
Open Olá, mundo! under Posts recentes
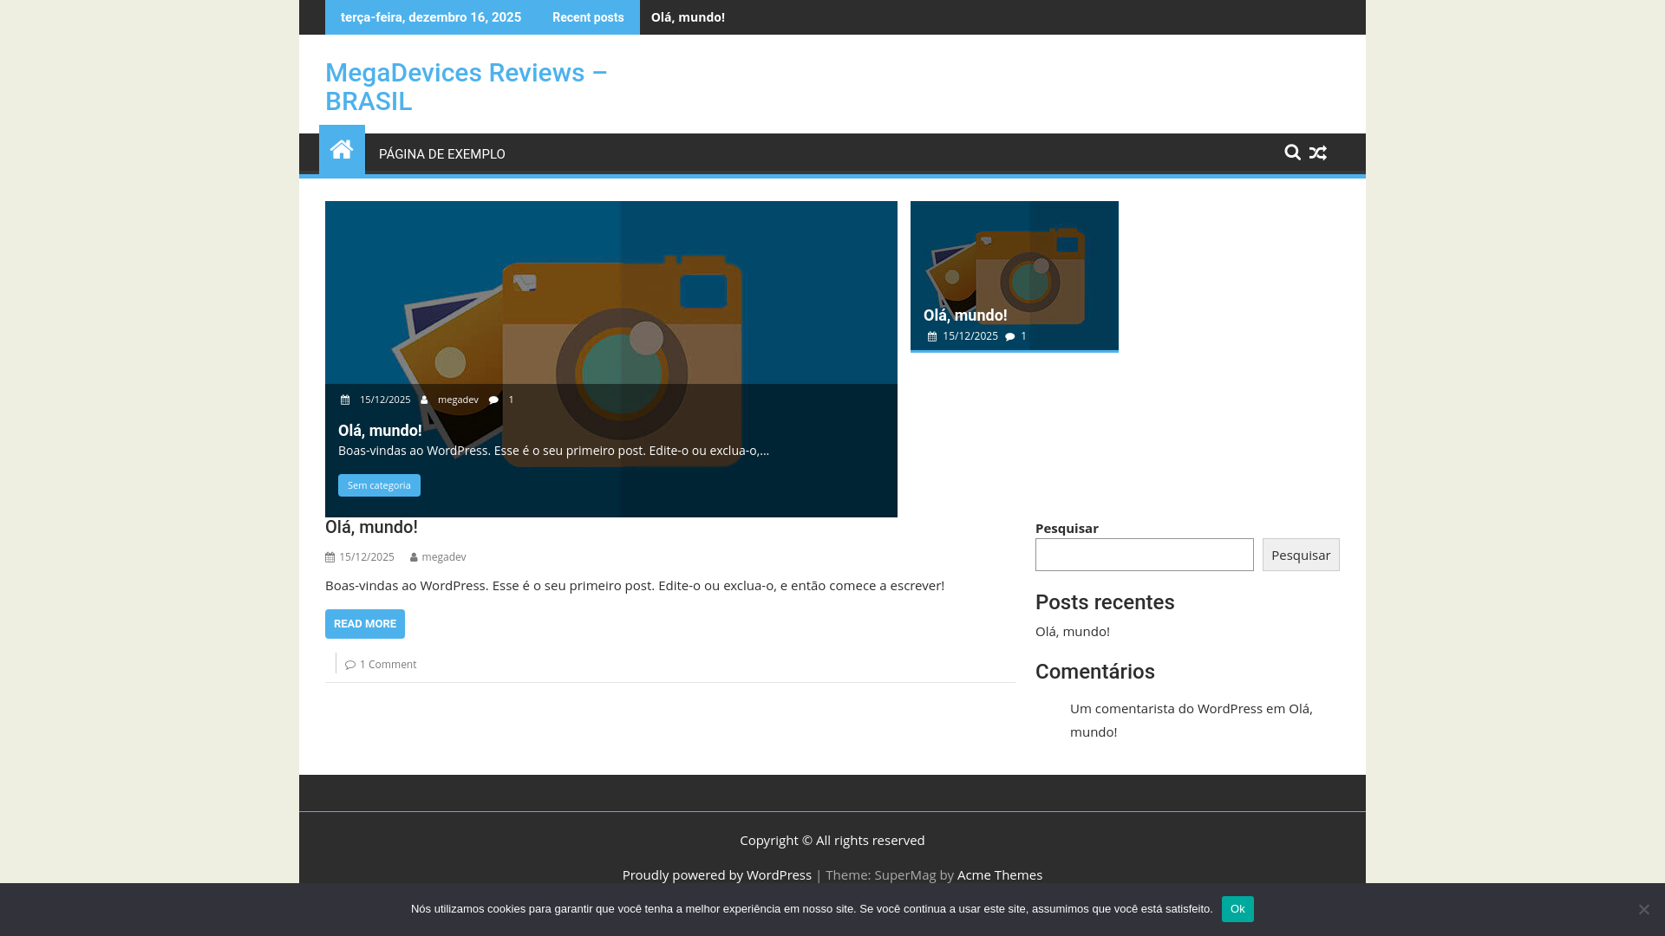tap(1073, 632)
